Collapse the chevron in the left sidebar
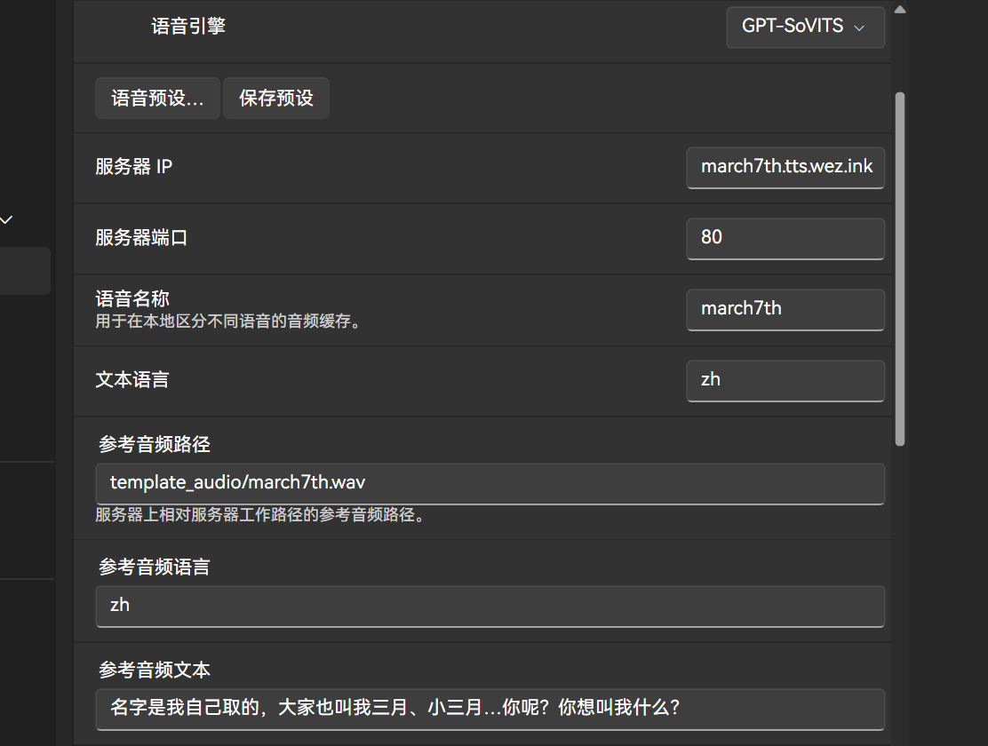The width and height of the screenshot is (988, 746). (6, 218)
